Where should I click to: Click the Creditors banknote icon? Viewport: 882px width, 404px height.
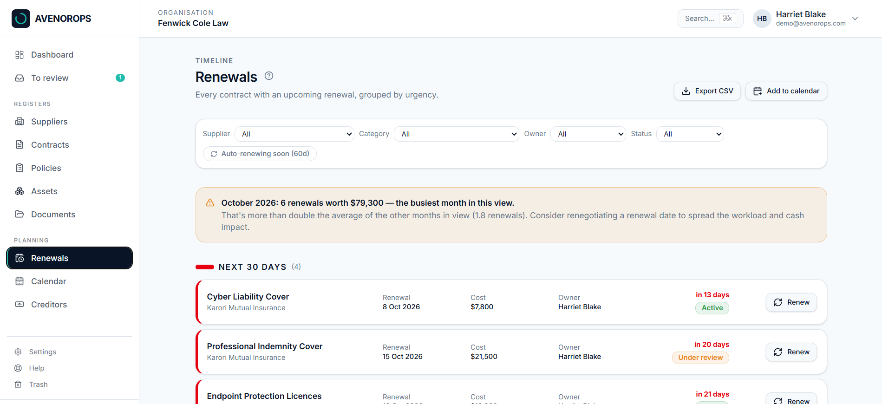[20, 305]
